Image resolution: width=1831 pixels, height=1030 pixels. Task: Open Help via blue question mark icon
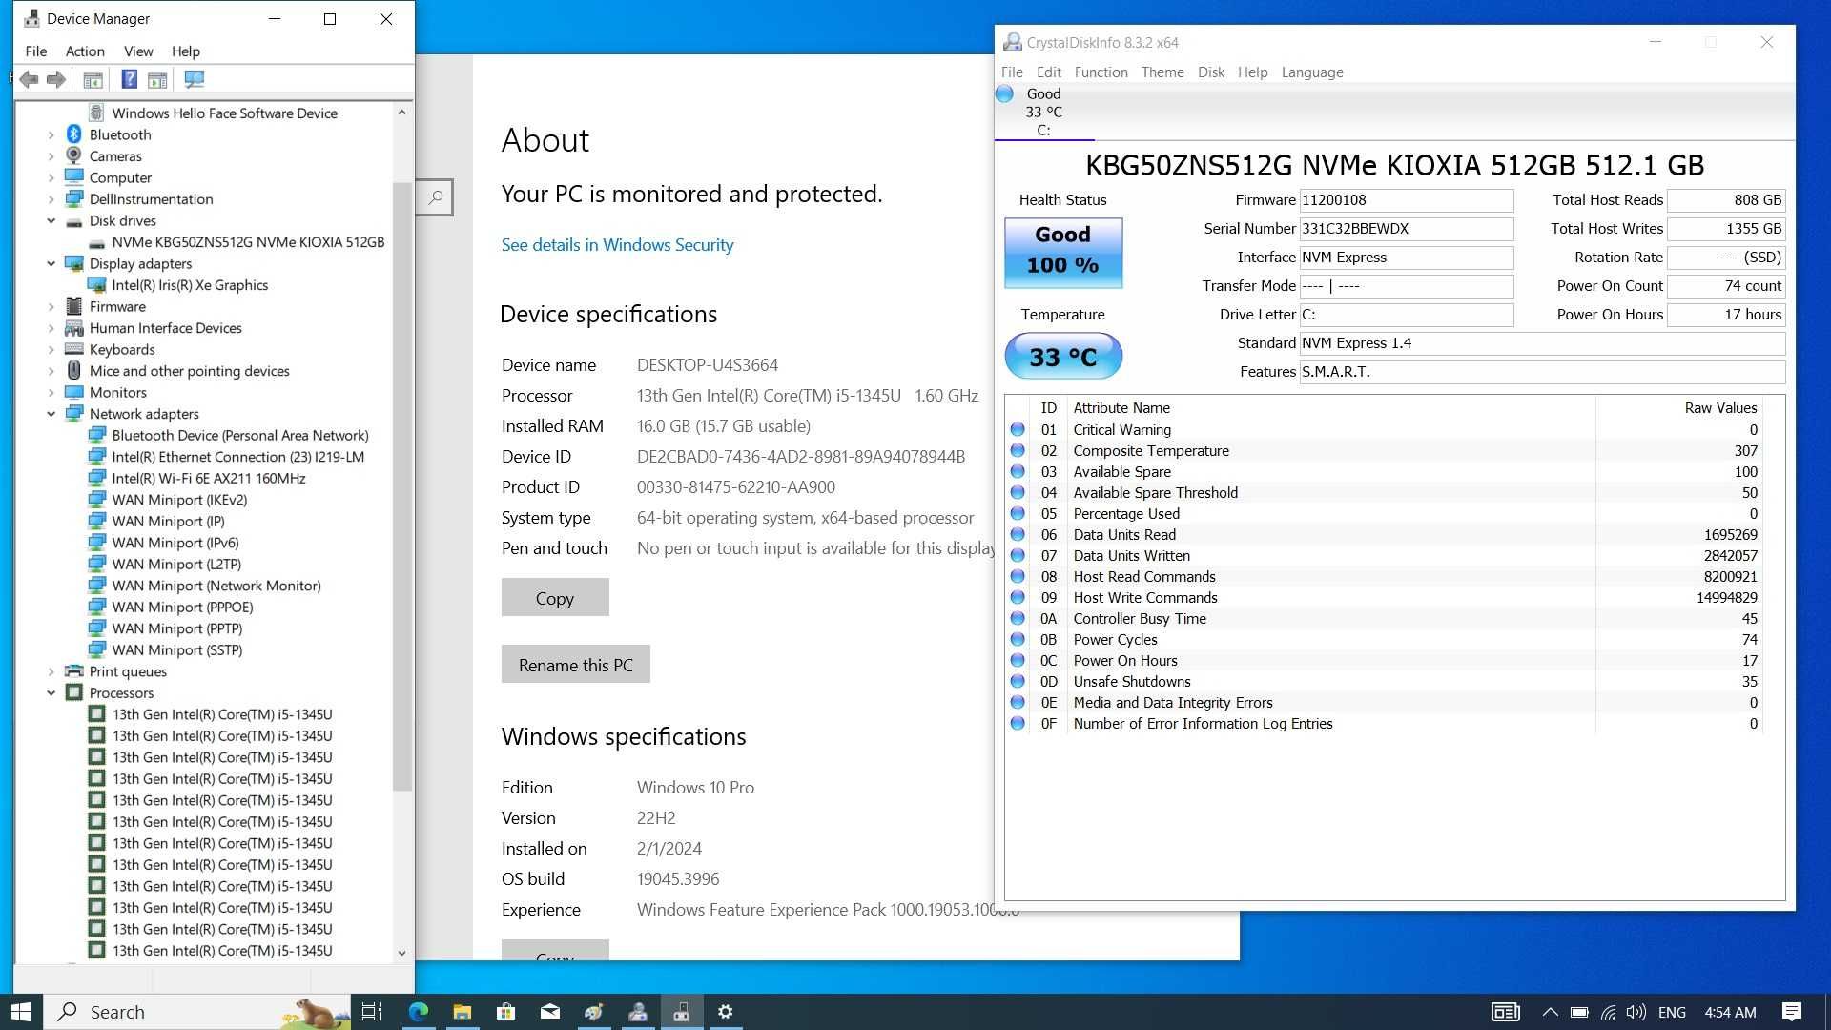coord(129,80)
